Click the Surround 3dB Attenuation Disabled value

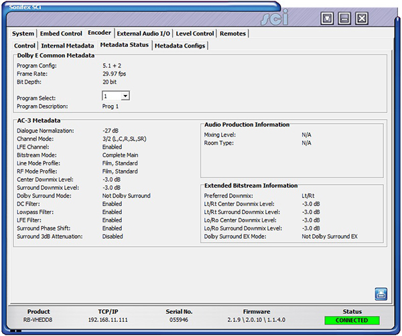(x=113, y=236)
